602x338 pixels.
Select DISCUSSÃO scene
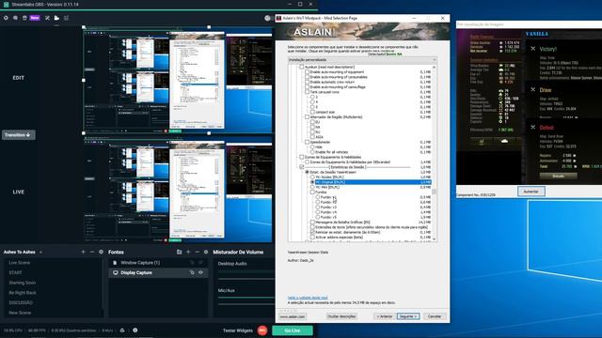[21, 302]
